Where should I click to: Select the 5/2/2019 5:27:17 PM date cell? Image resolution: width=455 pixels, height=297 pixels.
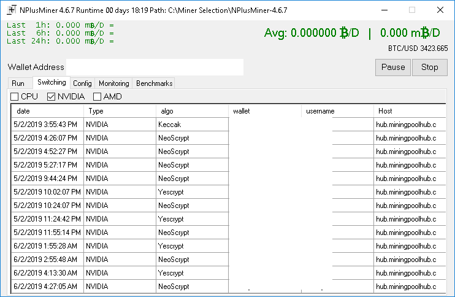click(x=48, y=165)
